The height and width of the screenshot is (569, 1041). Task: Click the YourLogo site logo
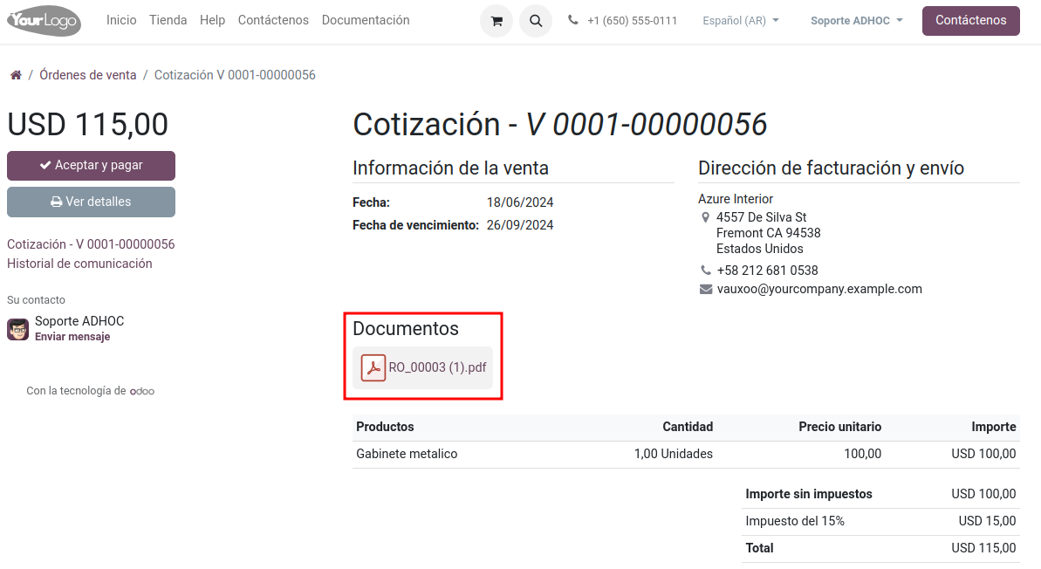pos(45,20)
